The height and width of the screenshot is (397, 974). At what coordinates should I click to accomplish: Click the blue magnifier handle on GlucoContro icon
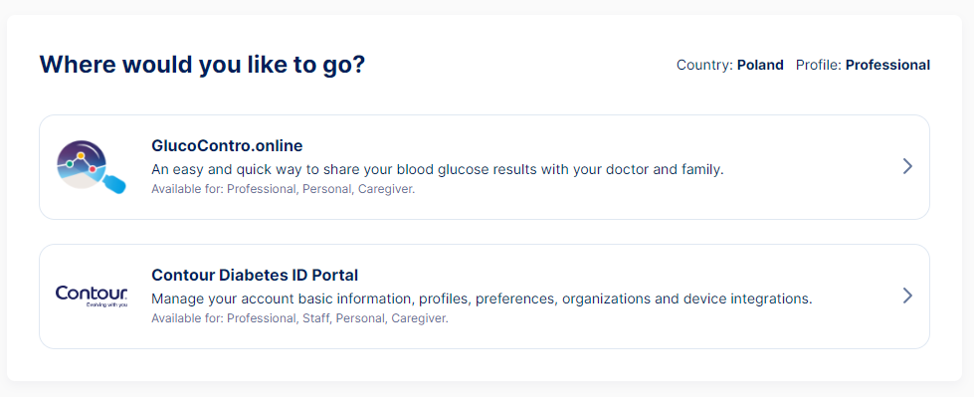(114, 183)
